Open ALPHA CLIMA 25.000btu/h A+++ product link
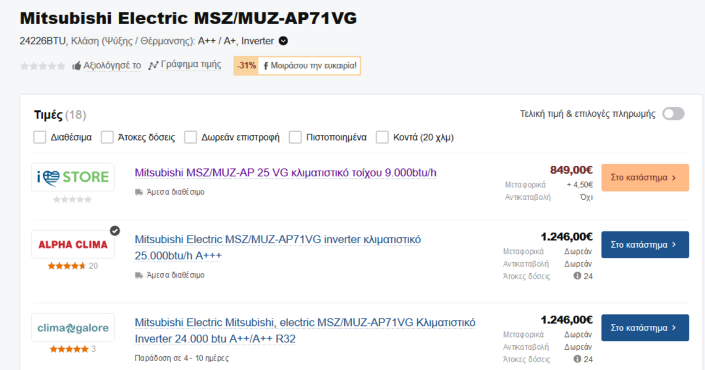 (278, 248)
